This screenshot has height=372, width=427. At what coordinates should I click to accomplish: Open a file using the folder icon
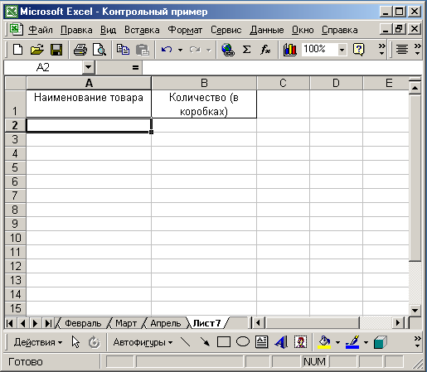point(37,50)
